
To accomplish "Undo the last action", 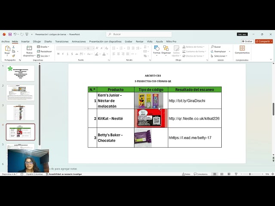I will tap(15, 34).
